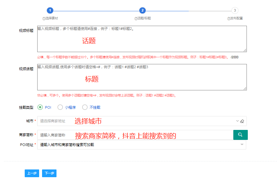
Task: Select the 小程序 mount type radio
Action: point(60,107)
